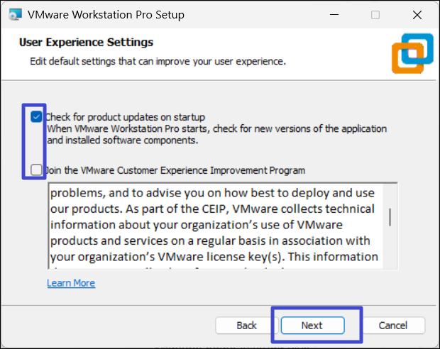
Task: Click the 'Check for product updates on startup' label
Action: click(x=125, y=116)
